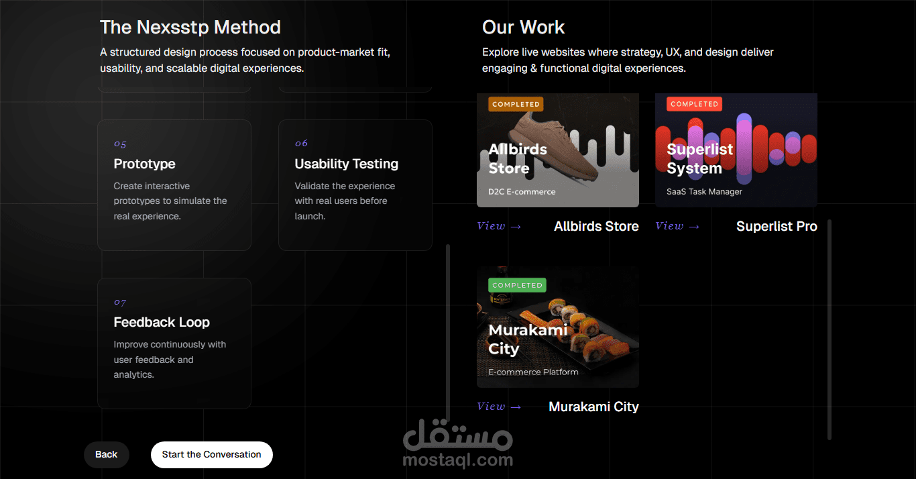This screenshot has height=479, width=916.
Task: Click Start the Conversation button
Action: [x=211, y=454]
